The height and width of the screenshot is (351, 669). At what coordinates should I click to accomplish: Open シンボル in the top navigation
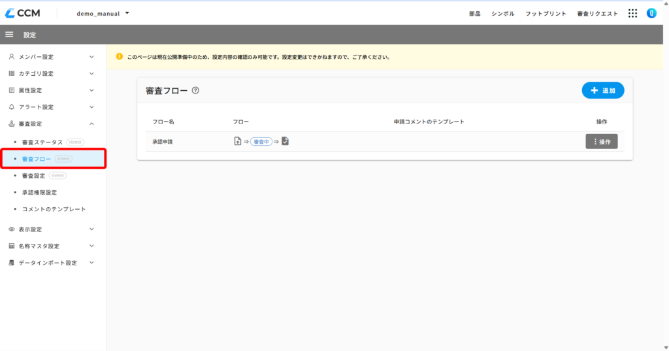502,14
